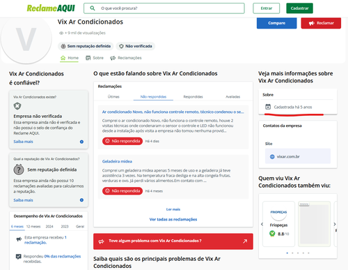Click the megaphone icon in Reclamar button
The height and width of the screenshot is (270, 348).
pos(312,23)
